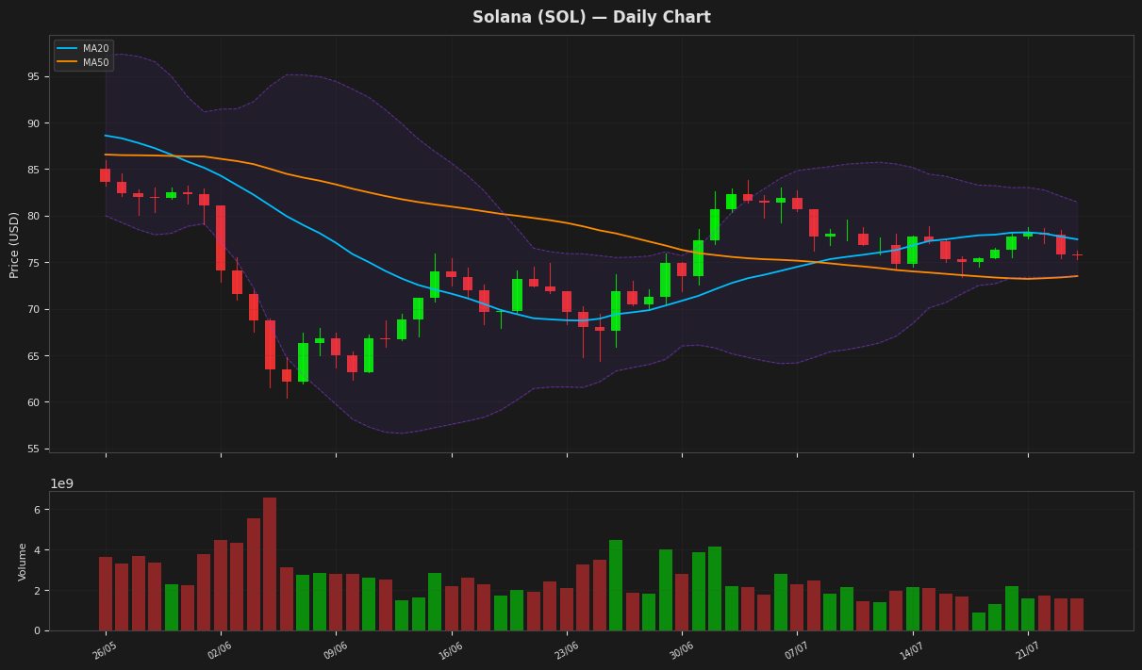The width and height of the screenshot is (1142, 670).
Task: Click the 65 price axis tick
Action: [35, 356]
